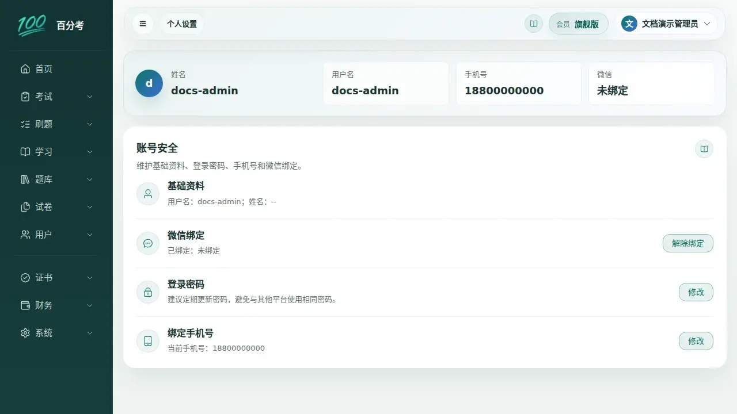The image size is (737, 414).
Task: Open the docs book icon in top bar
Action: point(534,24)
